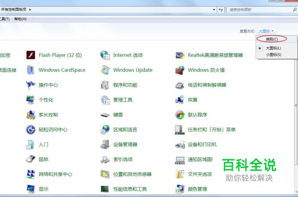The height and width of the screenshot is (197, 298).
Task: Open the Windows CardSpace icon
Action: tap(31, 70)
